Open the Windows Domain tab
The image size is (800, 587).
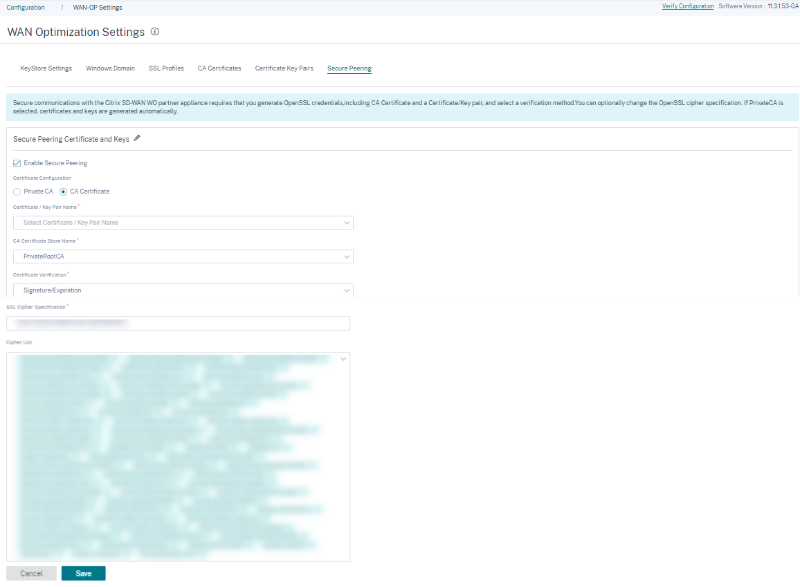[x=110, y=68]
